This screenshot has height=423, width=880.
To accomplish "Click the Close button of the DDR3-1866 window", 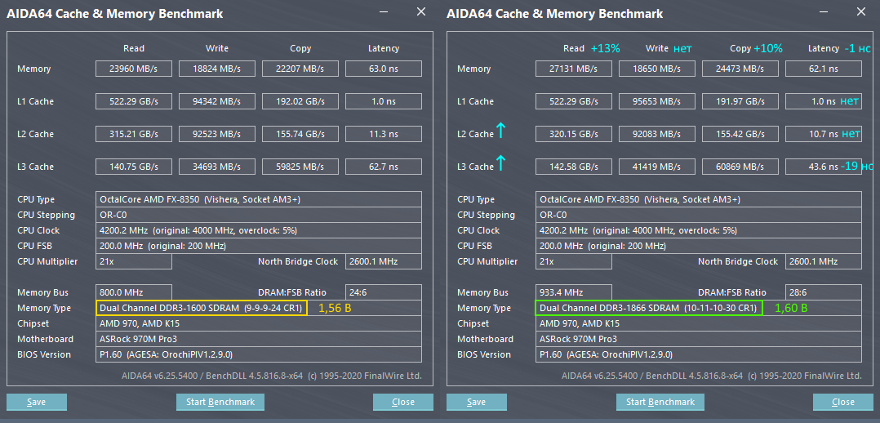I will [843, 402].
